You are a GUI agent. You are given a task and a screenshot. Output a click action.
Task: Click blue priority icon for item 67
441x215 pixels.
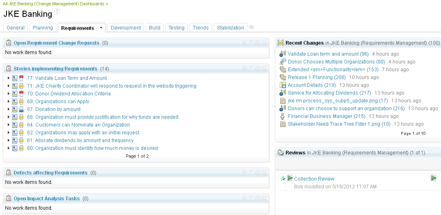[x=21, y=109]
